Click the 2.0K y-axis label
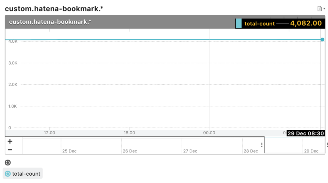The width and height of the screenshot is (328, 183). [13, 84]
